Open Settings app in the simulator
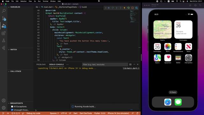Screen dimensions: 204x115 pyautogui.click(x=188, y=58)
